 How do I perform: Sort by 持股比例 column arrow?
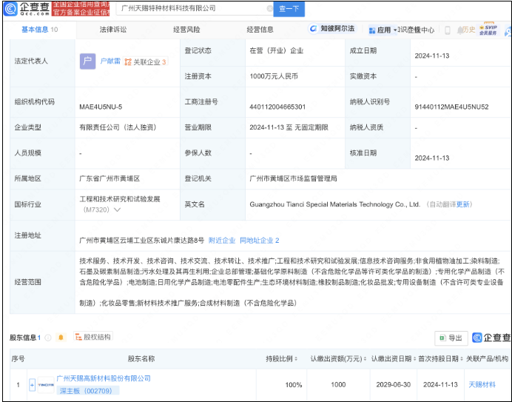click(295, 359)
